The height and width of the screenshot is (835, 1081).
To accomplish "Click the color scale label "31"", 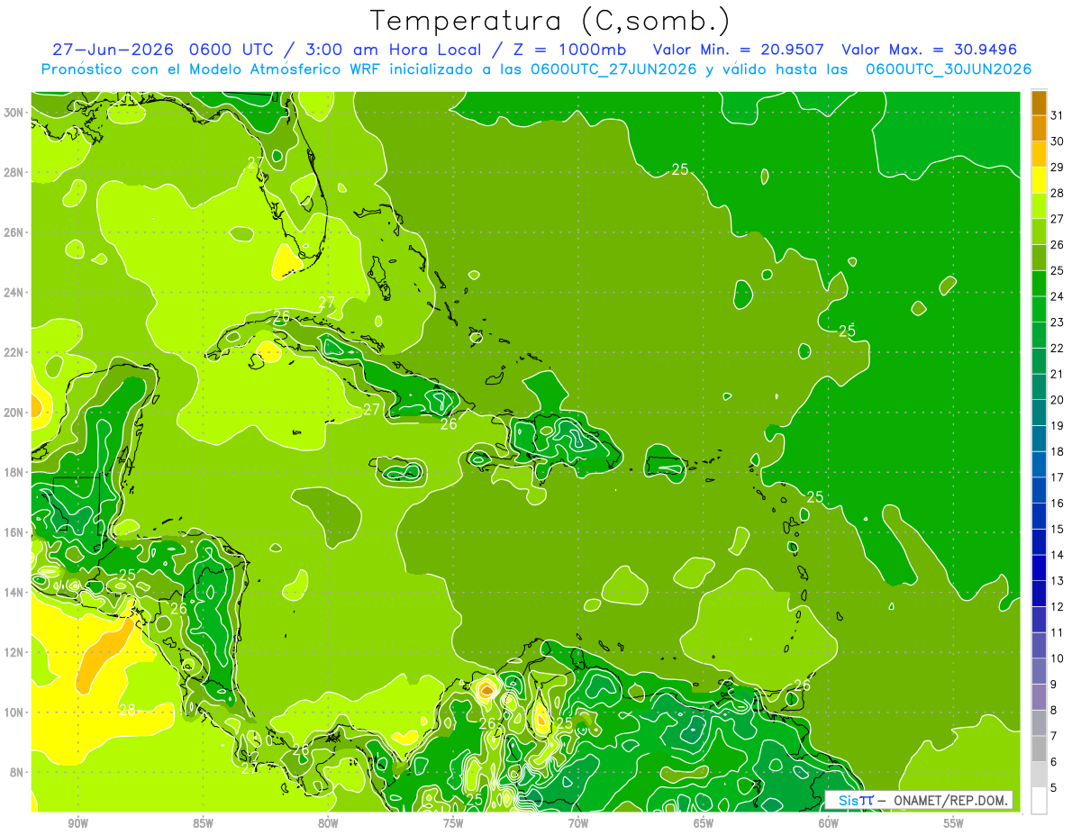I will (1058, 115).
